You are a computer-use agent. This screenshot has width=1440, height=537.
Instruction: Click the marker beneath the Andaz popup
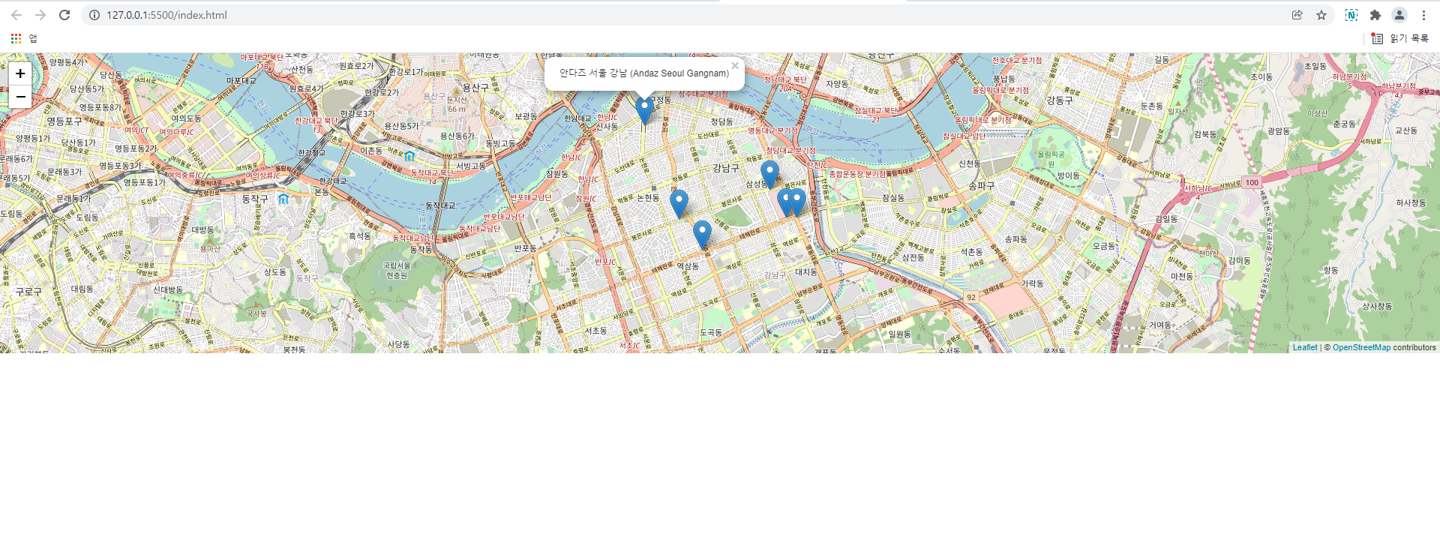click(x=644, y=111)
